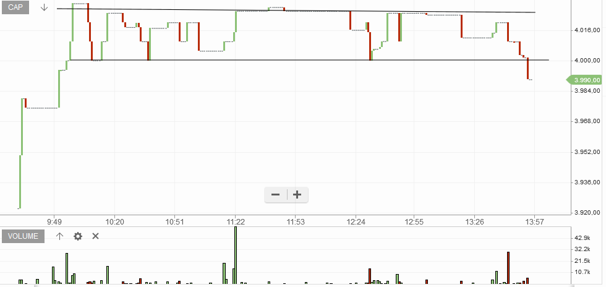Click the CAP panel label

tap(15, 7)
